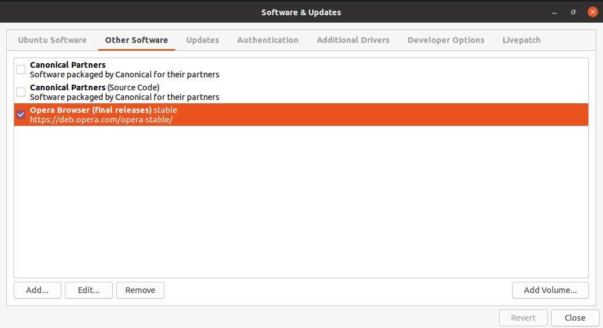Enable the Canonical Partners repository
The width and height of the screenshot is (603, 328).
tap(20, 69)
